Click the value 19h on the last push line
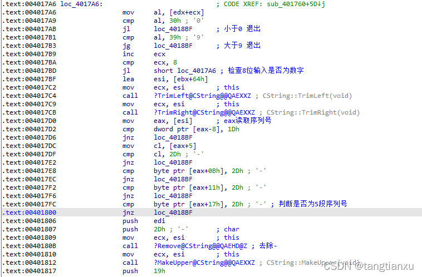The width and height of the screenshot is (422, 277). pos(159,271)
